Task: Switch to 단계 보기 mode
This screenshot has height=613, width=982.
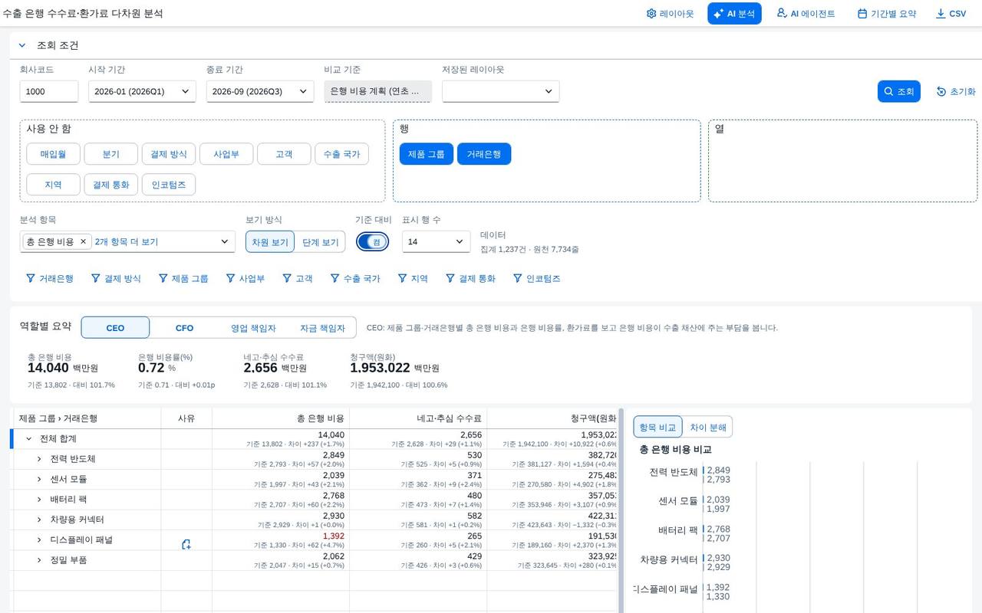Action: [x=320, y=242]
